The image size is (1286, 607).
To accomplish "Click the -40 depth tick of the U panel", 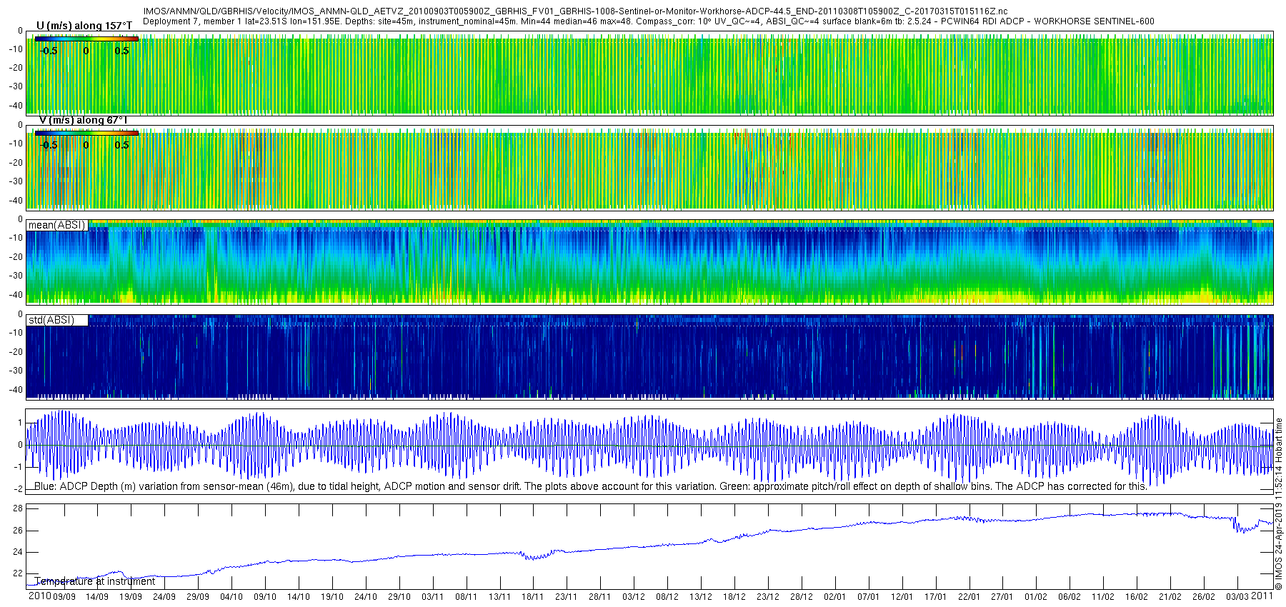I will 16,105.
